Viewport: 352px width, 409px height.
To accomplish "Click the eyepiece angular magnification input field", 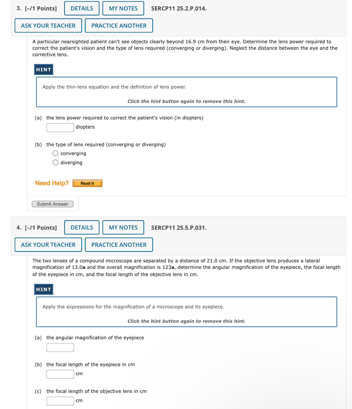I will click(60, 347).
